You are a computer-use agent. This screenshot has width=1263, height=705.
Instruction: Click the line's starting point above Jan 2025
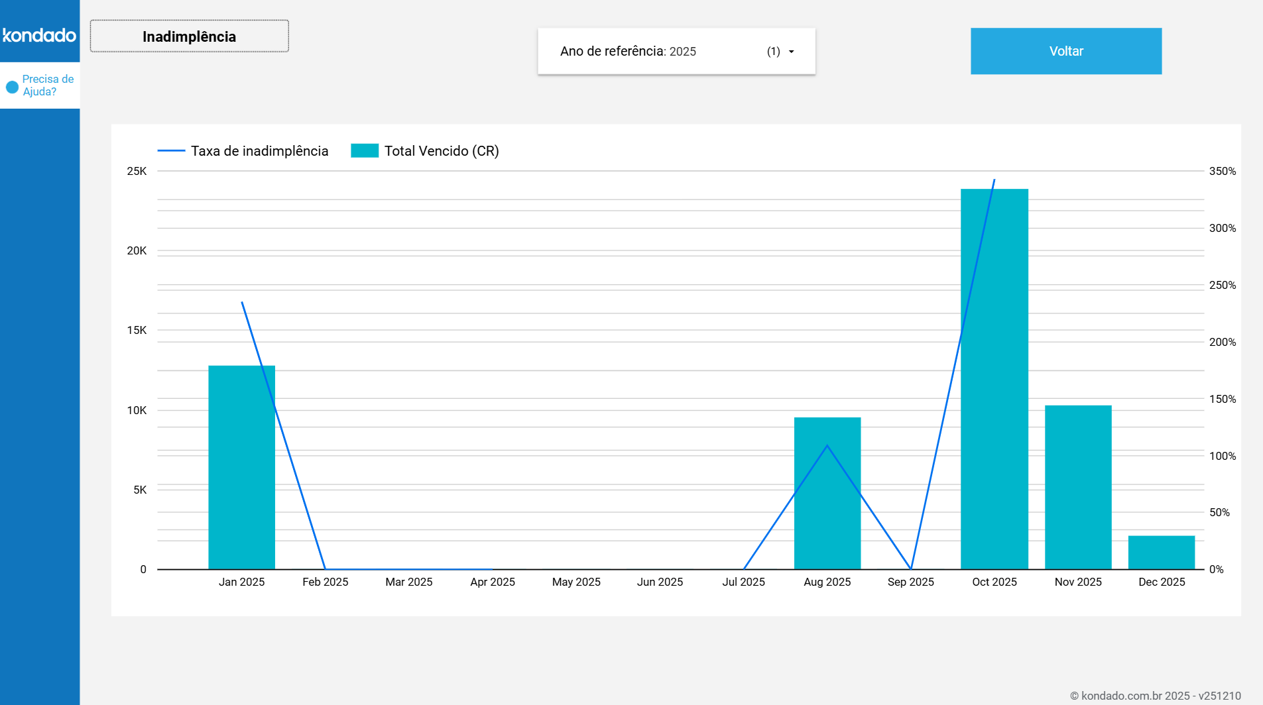click(x=242, y=303)
